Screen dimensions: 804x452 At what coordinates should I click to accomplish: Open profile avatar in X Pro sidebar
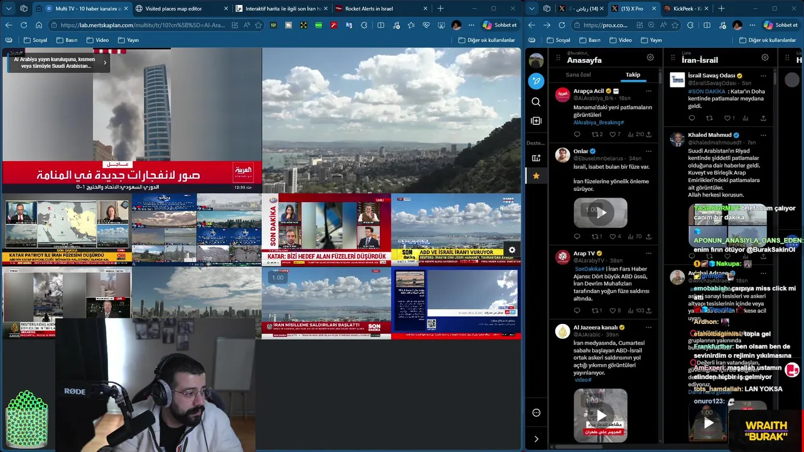click(536, 60)
